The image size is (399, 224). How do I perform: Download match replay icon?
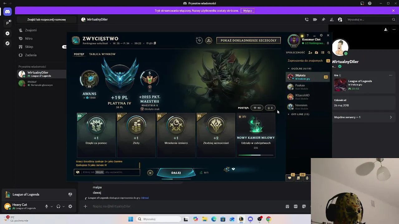coord(209,40)
